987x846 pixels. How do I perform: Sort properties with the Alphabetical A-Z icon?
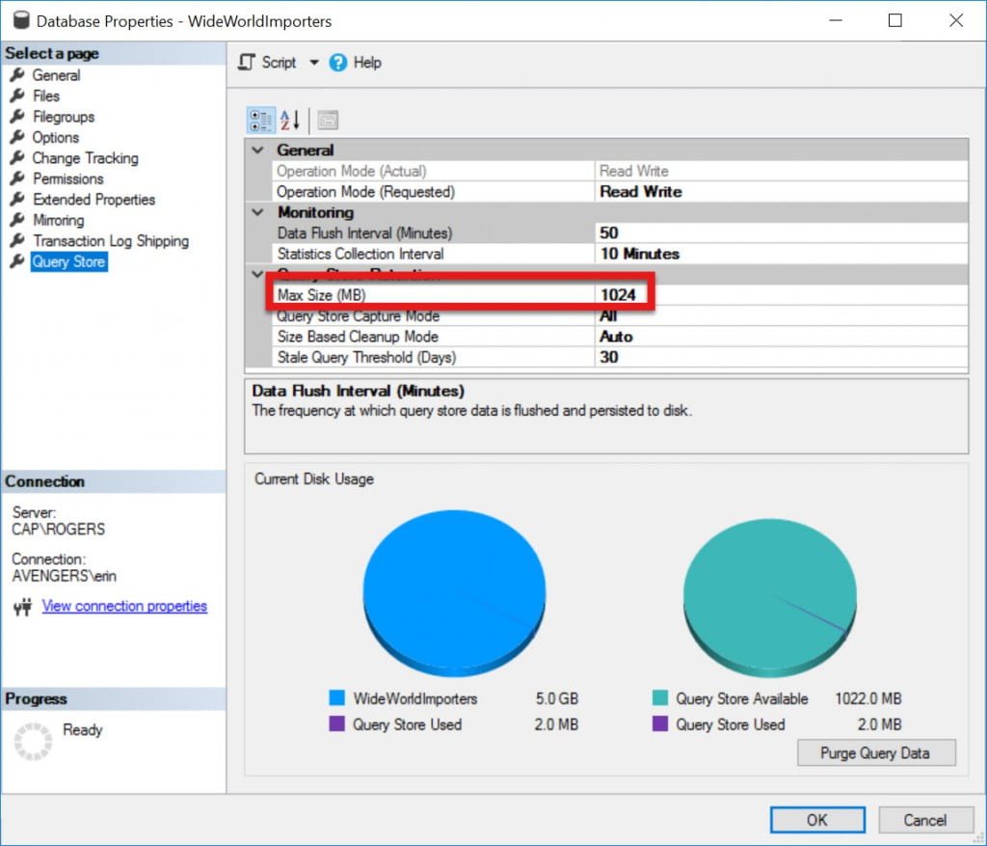tap(289, 120)
